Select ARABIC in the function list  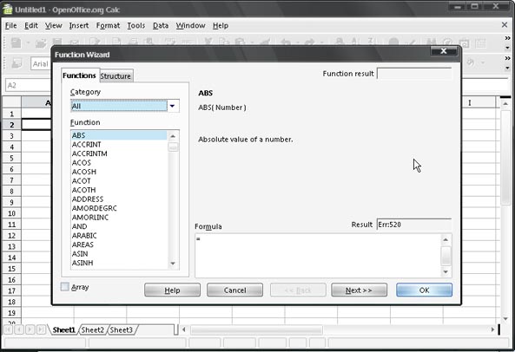click(x=119, y=235)
